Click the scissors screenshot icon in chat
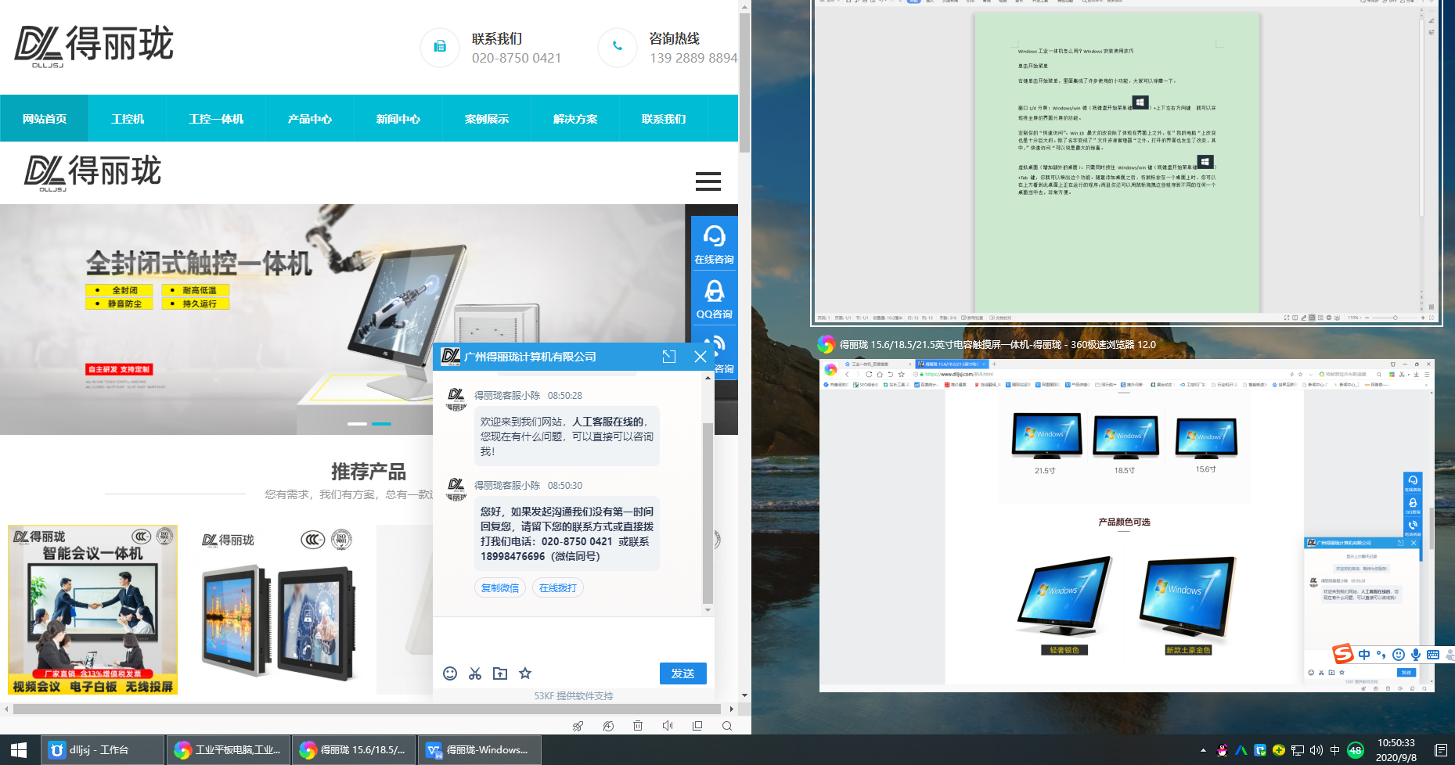Screen dimensions: 1455x765 [x=475, y=673]
